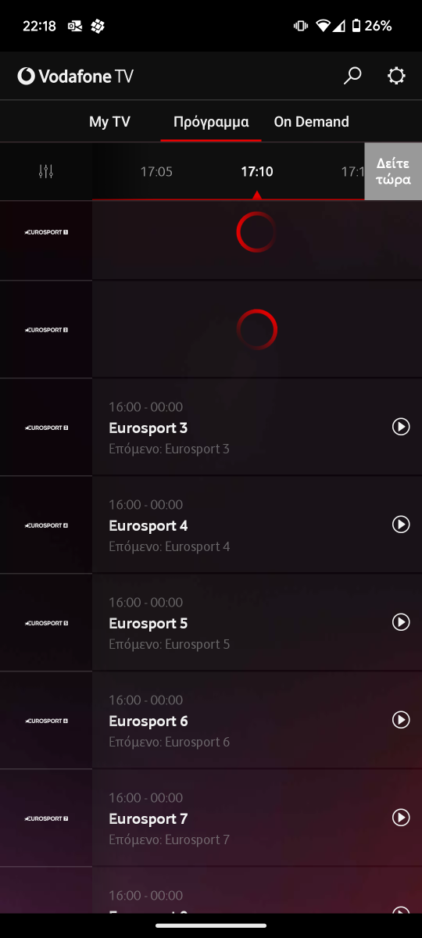Play Eurosport 7 via its play icon

tap(401, 818)
